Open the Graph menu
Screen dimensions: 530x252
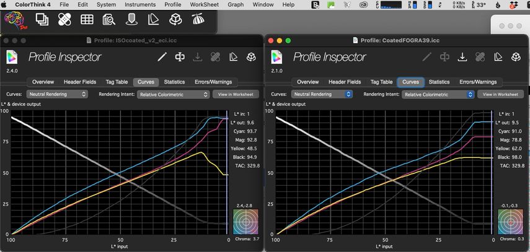coord(236,5)
